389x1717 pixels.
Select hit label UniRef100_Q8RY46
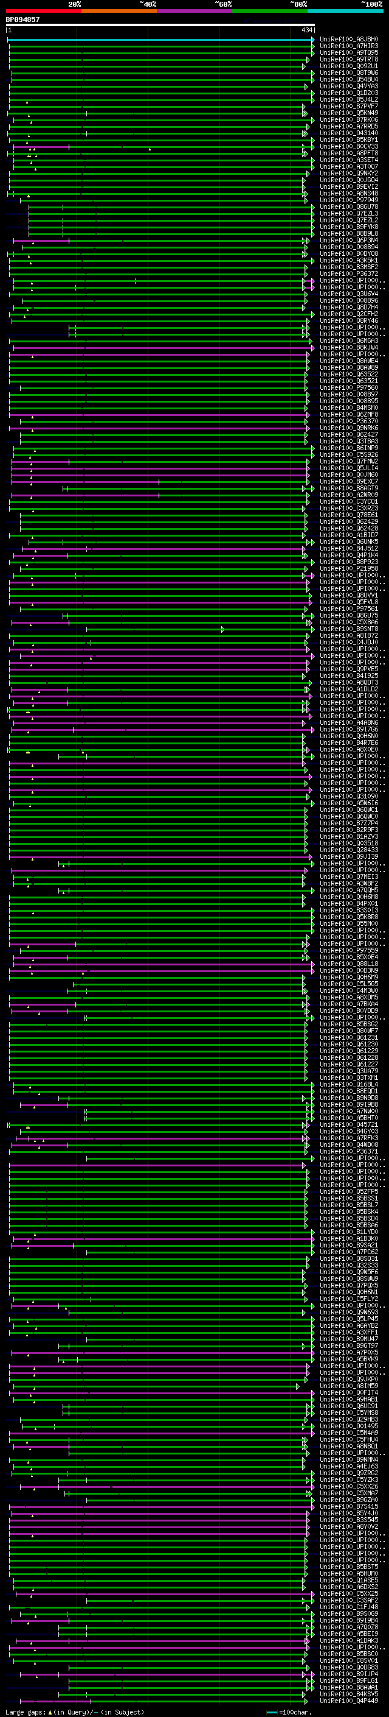[349, 320]
